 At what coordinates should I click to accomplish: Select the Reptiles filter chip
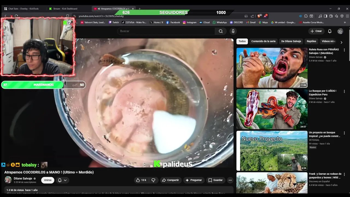pos(311,41)
